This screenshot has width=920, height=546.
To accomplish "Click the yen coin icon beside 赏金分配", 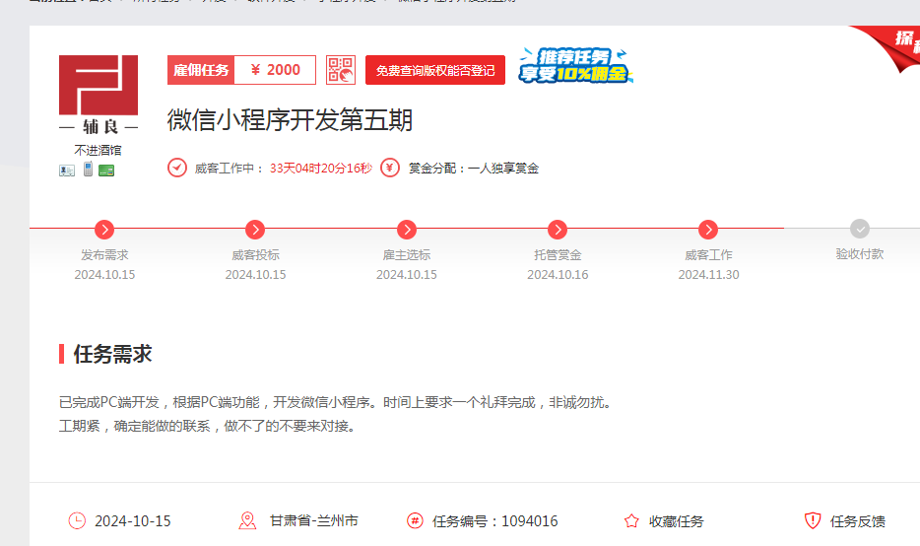I will coord(390,168).
